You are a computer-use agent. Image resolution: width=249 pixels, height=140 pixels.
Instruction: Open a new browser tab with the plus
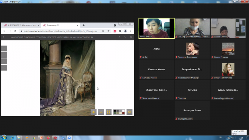(x=84, y=25)
